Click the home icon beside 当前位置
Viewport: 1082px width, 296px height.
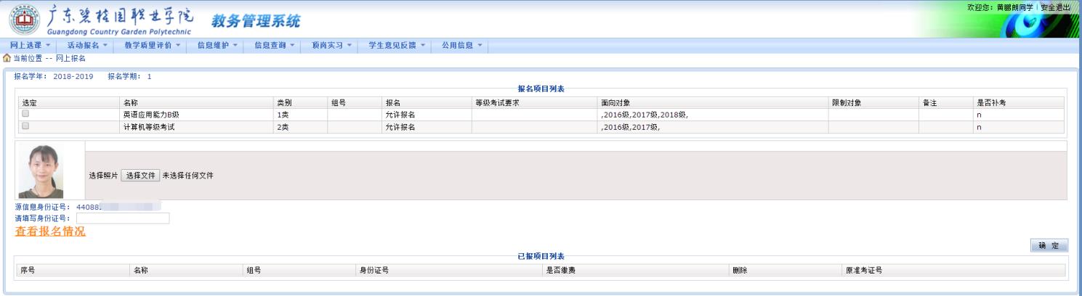point(8,59)
